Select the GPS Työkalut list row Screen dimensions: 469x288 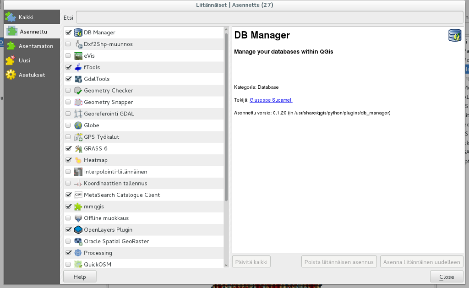[144, 137]
